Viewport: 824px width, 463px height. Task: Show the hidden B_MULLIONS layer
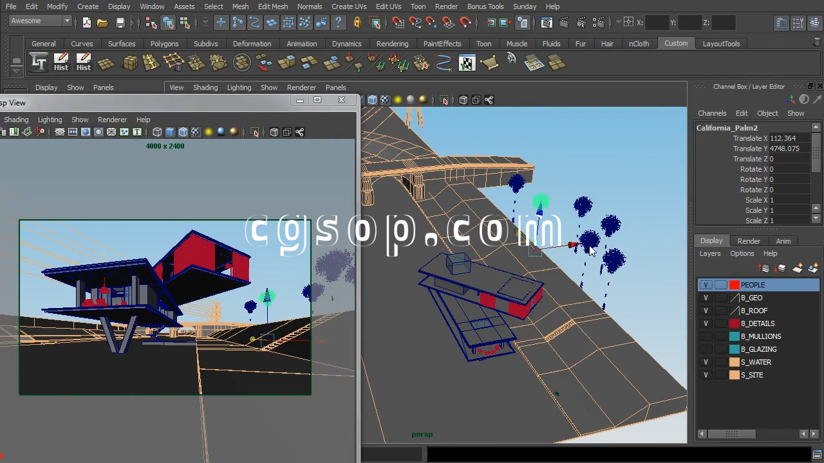[706, 336]
